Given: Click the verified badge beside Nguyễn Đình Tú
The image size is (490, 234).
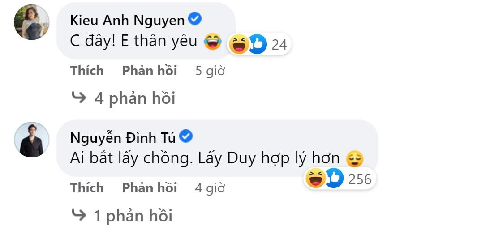Looking at the screenshot, I should pos(186,136).
